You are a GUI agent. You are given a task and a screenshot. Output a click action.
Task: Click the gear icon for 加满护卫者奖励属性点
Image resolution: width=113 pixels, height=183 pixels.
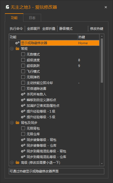click(x=23, y=106)
